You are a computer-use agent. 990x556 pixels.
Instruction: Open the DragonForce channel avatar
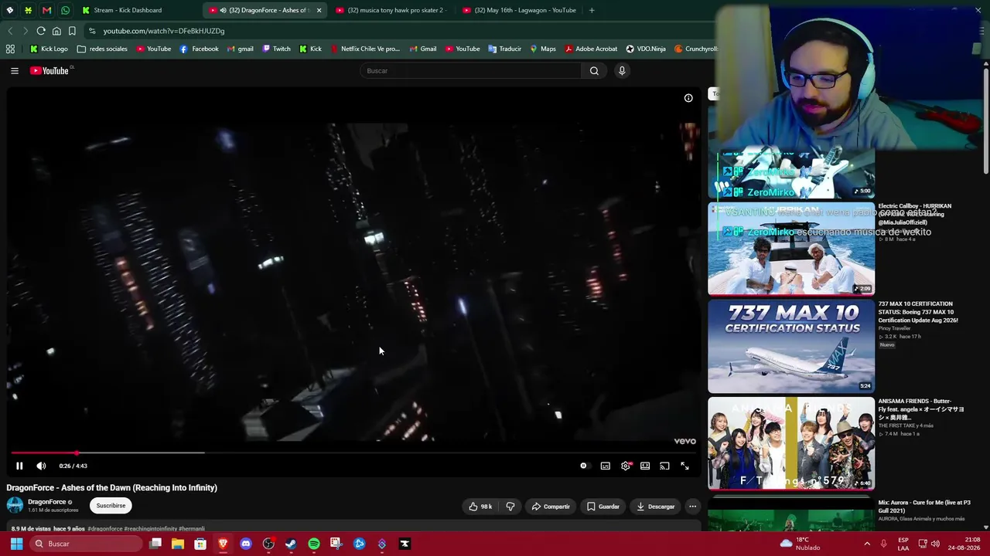(15, 506)
